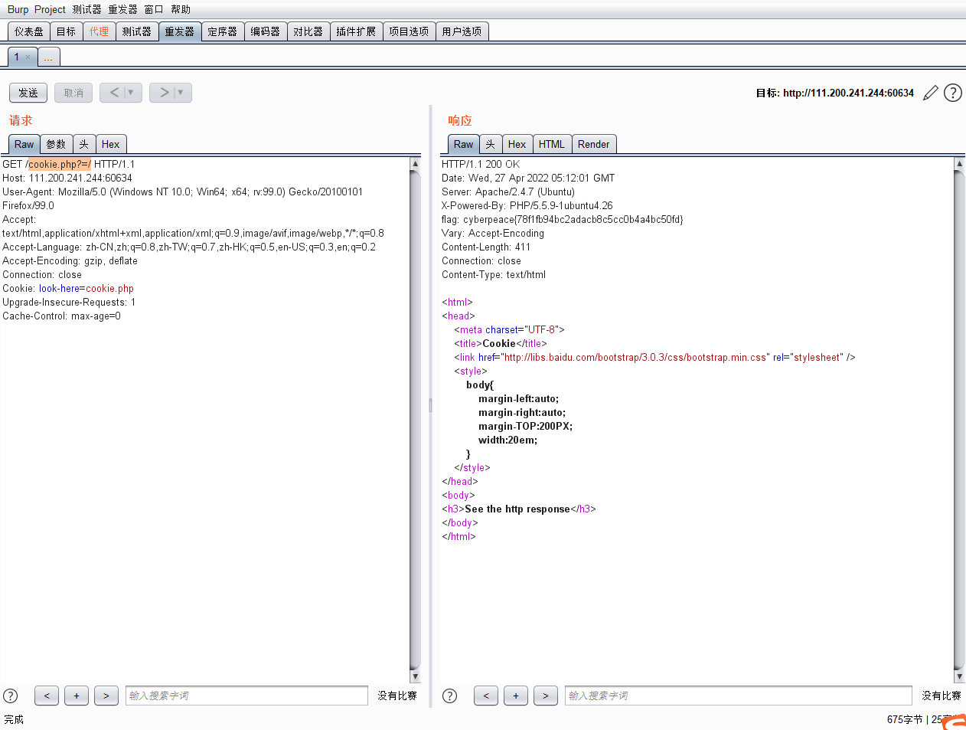Select request Hex tab
This screenshot has height=730, width=966.
pos(110,144)
